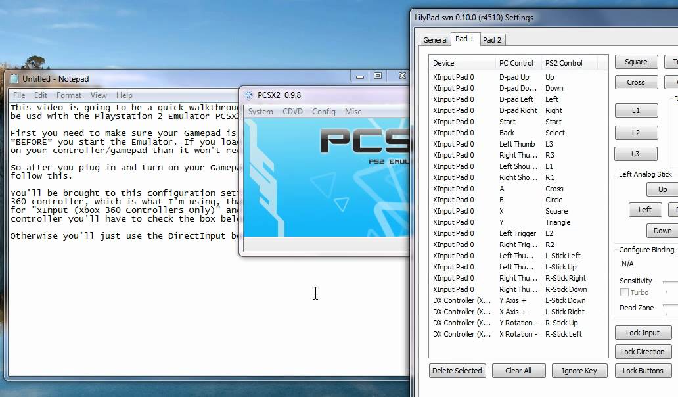The width and height of the screenshot is (678, 397).
Task: Select the R-Stick Right binding row
Action: [518, 279]
